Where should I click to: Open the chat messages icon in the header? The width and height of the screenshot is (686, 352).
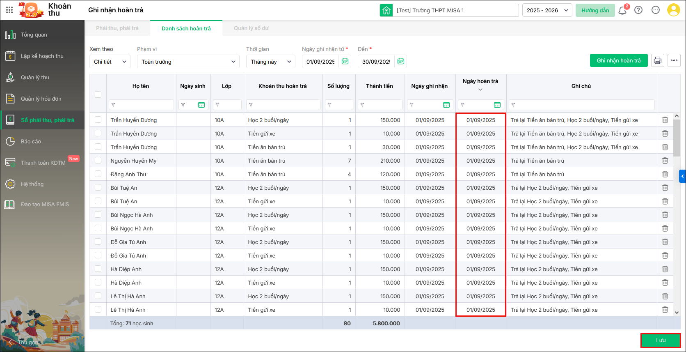pos(656,10)
